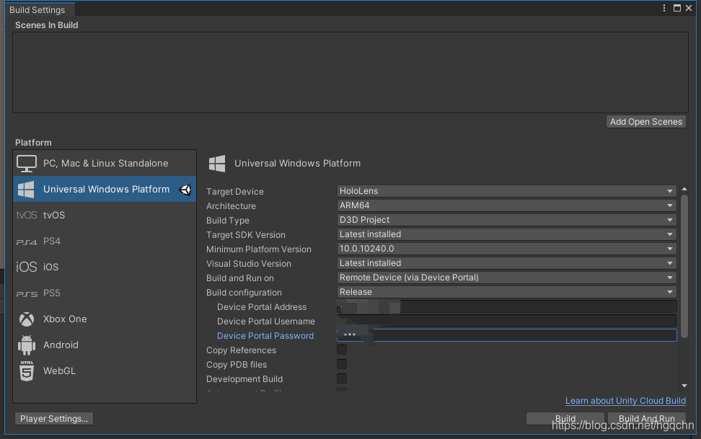Enable the Copy PDB files checkbox
701x439 pixels.
click(x=342, y=364)
